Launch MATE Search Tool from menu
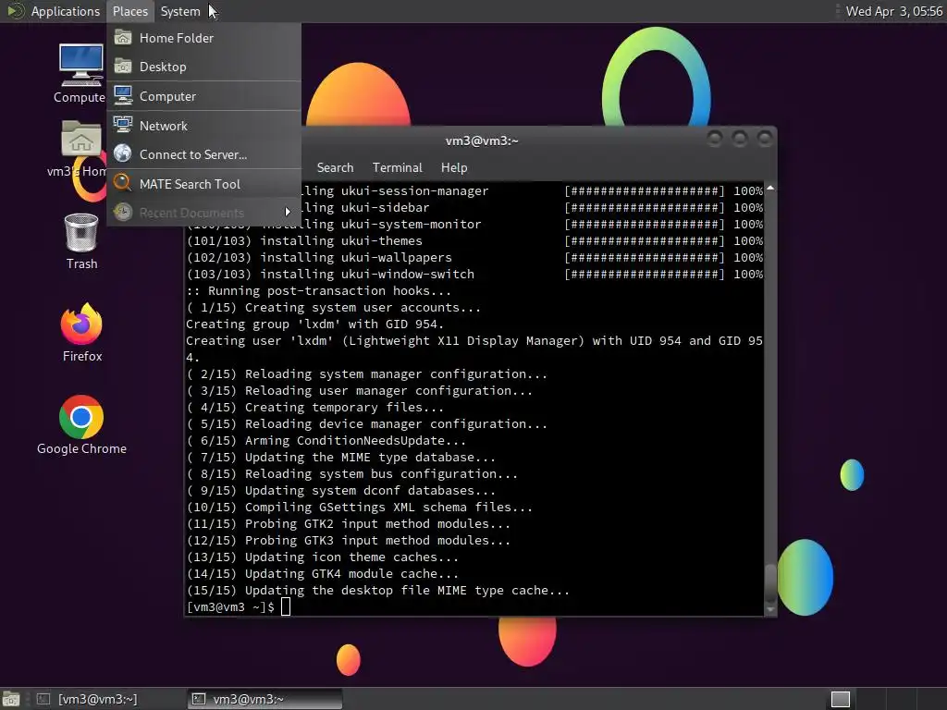The image size is (947, 710). (x=204, y=184)
